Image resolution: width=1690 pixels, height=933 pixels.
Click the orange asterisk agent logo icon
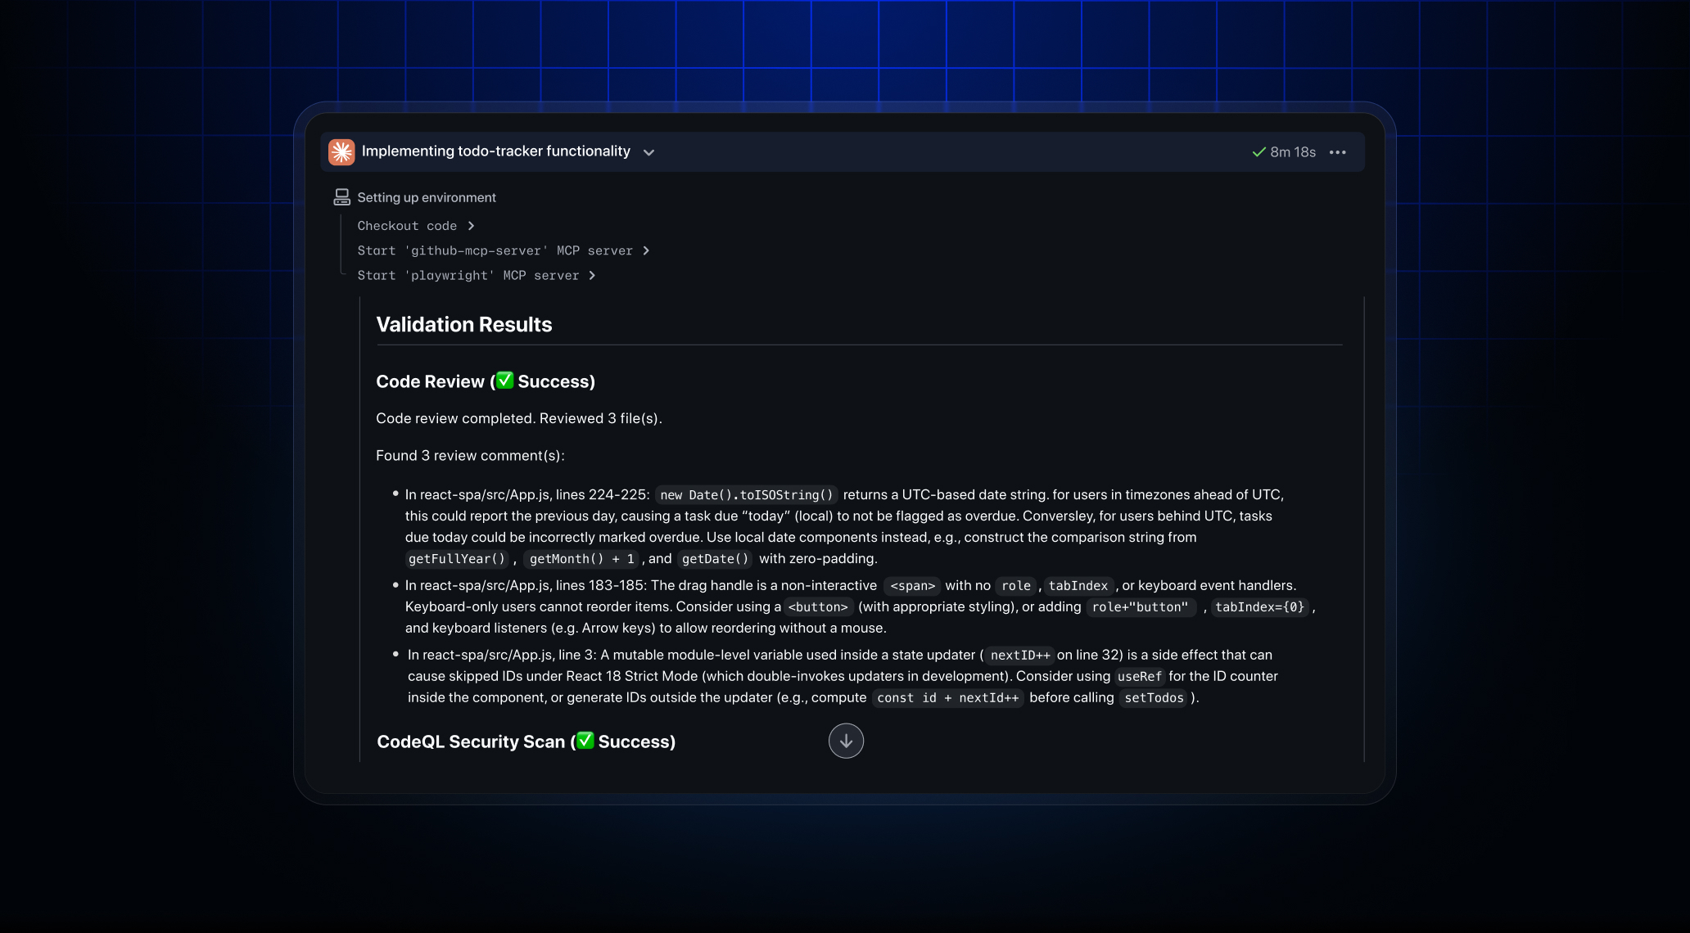(x=341, y=152)
